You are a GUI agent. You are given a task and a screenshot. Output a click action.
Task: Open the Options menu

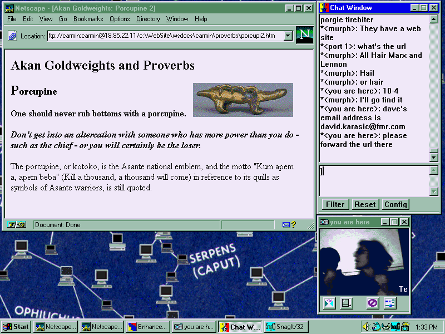(x=120, y=19)
